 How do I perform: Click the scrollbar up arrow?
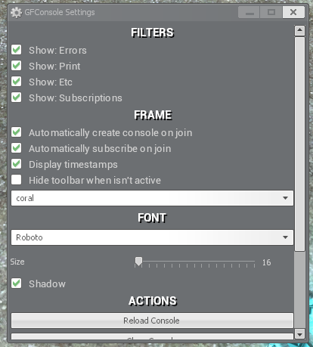[299, 30]
